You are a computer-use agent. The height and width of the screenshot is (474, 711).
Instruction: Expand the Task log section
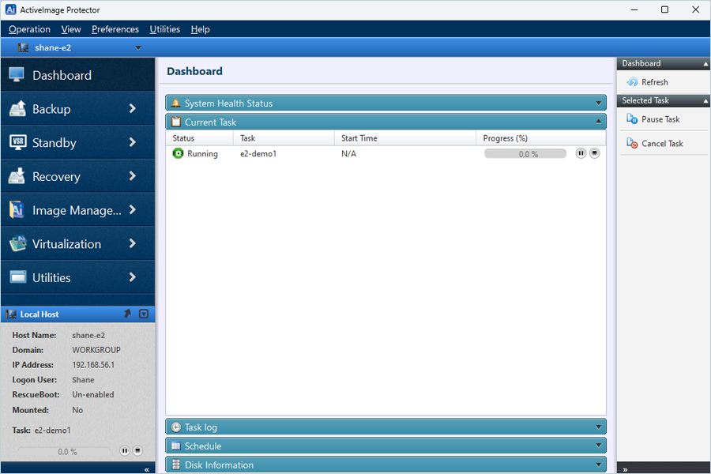pyautogui.click(x=598, y=427)
